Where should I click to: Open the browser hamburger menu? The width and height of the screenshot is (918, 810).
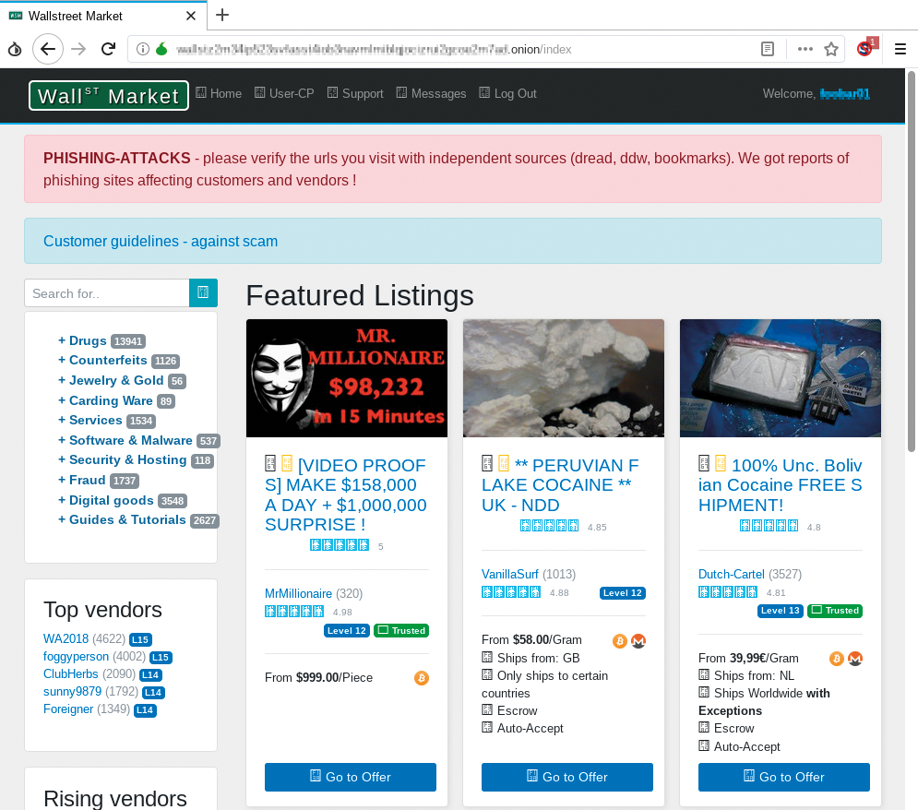click(900, 49)
